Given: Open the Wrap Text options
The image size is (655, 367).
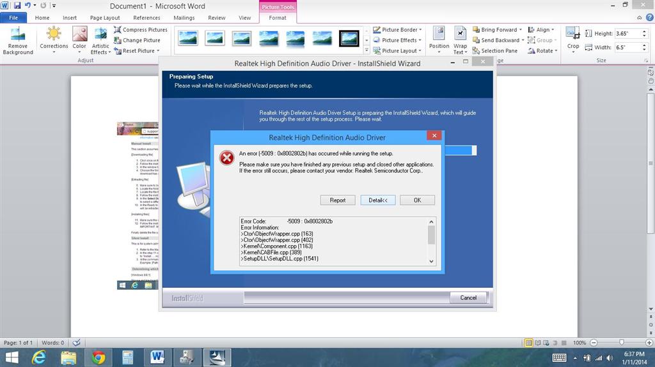Looking at the screenshot, I should [x=460, y=40].
